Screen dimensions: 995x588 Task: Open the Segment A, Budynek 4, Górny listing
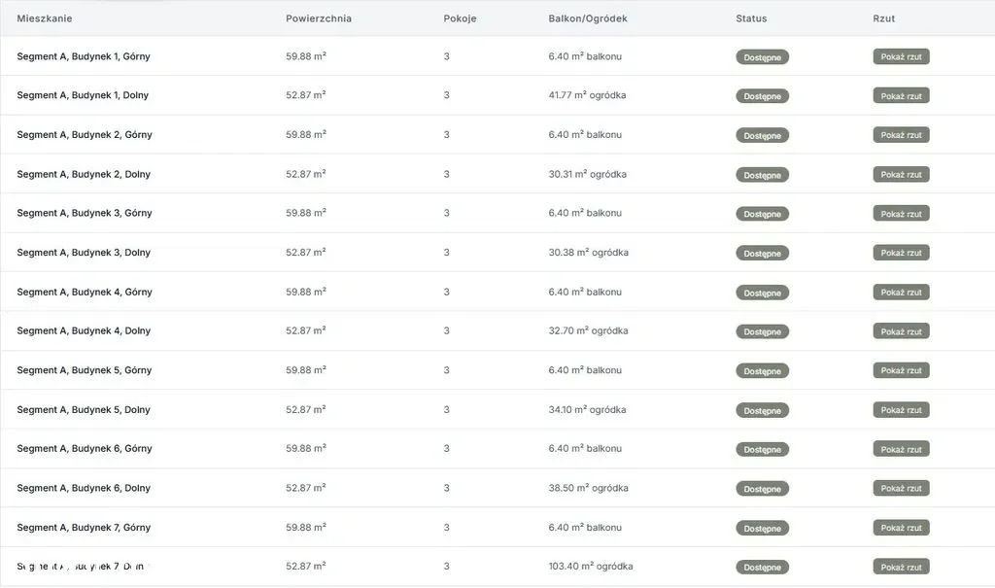coord(85,292)
